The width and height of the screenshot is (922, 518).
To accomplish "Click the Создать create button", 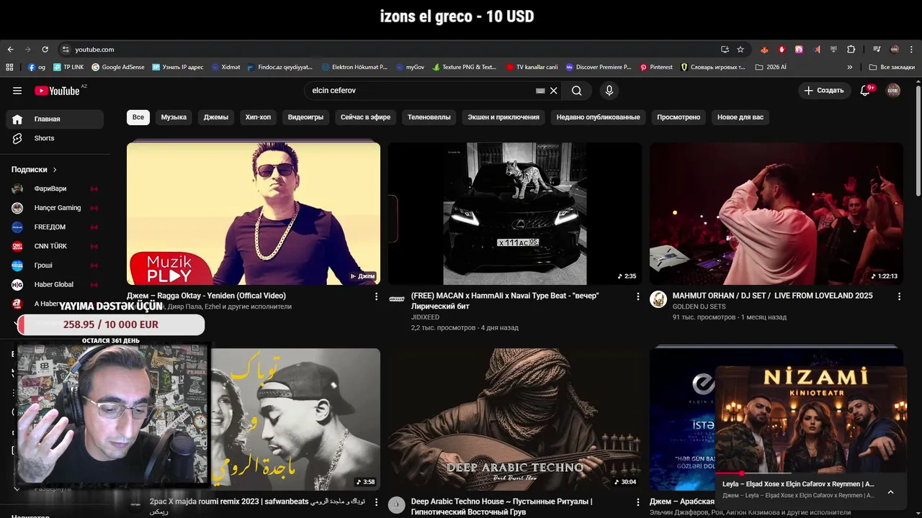I will click(824, 91).
